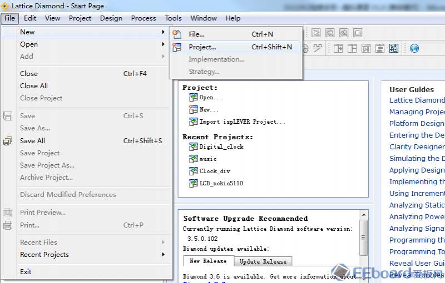This screenshot has height=283, width=445.
Task: Click the Open... link under Project
Action: [211, 97]
